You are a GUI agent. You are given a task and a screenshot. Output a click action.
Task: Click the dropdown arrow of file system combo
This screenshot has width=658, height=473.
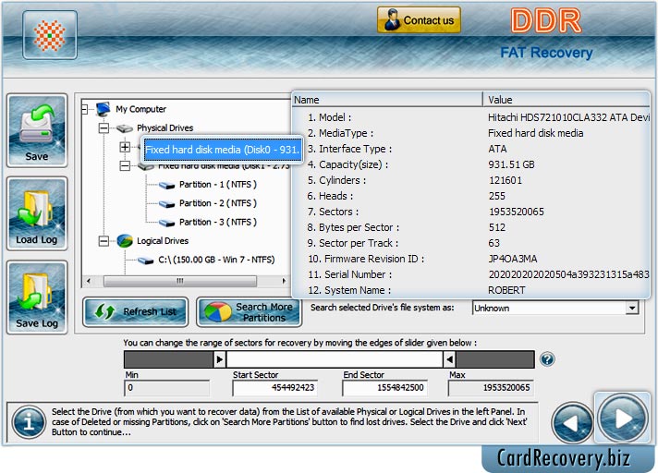(631, 309)
